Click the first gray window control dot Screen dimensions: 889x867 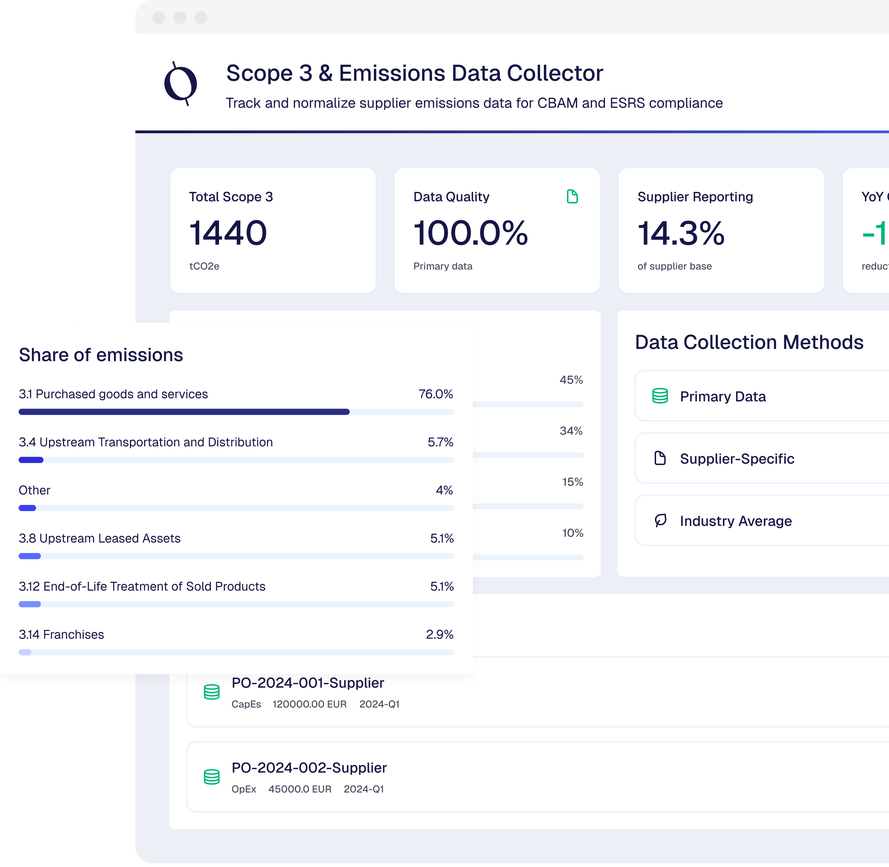click(x=158, y=18)
